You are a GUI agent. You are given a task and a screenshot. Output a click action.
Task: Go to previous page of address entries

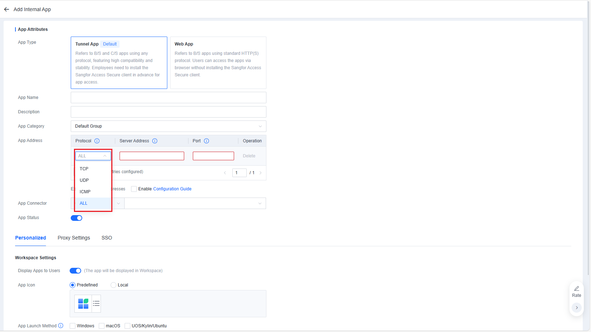click(x=225, y=173)
